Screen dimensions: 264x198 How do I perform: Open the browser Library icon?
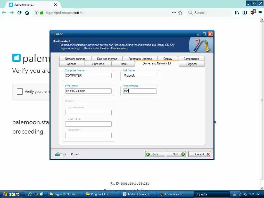[237, 13]
